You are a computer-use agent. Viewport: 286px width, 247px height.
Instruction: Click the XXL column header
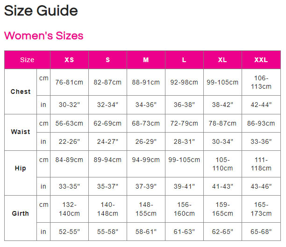click(261, 60)
